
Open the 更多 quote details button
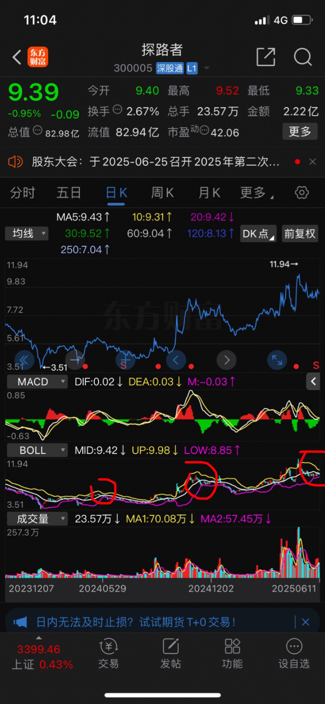point(300,131)
